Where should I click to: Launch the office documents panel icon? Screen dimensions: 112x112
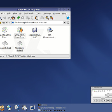pyautogui.click(x=25, y=108)
